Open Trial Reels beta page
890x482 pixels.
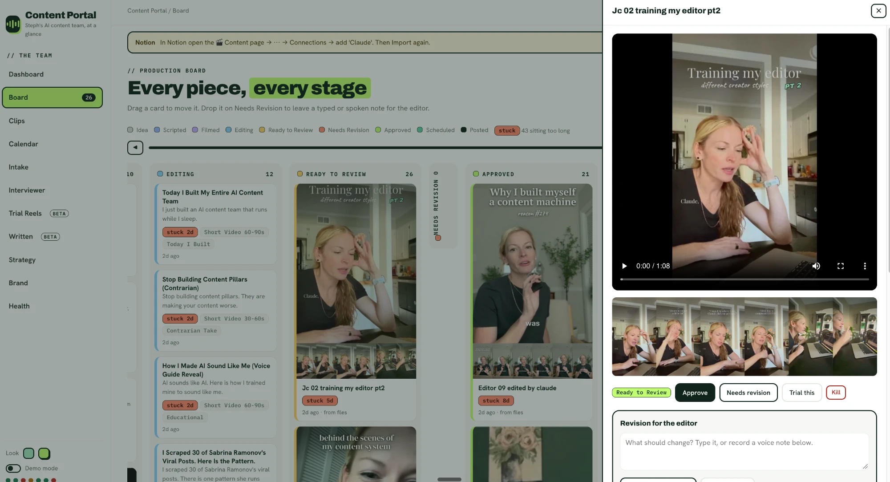tap(52, 213)
